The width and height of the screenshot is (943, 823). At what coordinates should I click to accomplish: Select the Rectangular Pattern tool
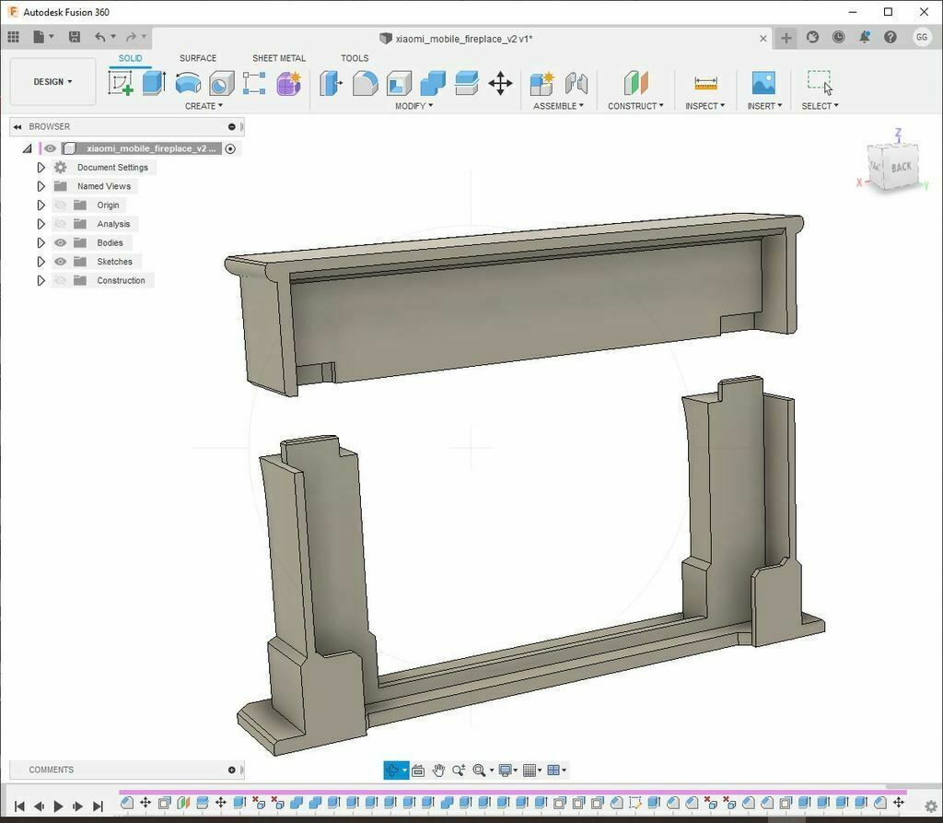pyautogui.click(x=254, y=83)
